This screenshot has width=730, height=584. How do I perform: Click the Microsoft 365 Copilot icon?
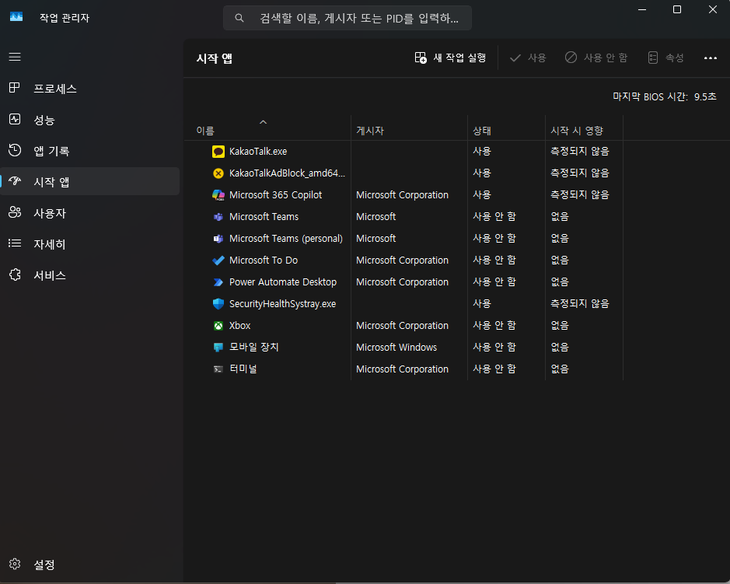pyautogui.click(x=218, y=194)
